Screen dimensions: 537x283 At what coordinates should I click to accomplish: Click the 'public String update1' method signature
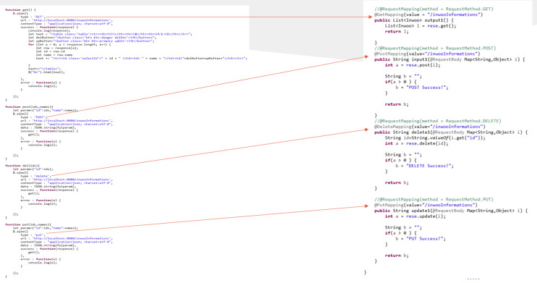tap(451, 211)
